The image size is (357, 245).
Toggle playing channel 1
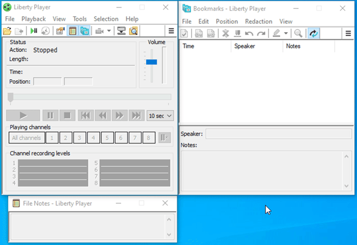[x=52, y=138]
